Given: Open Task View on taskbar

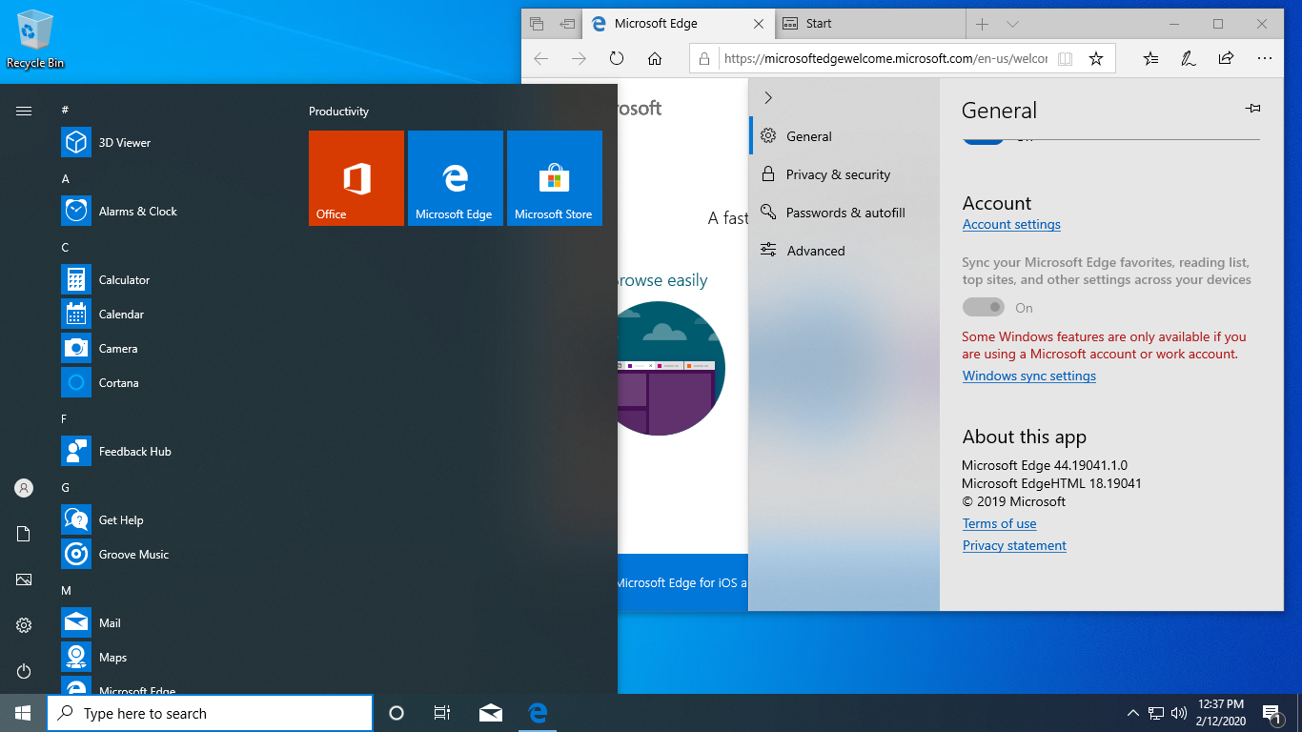Looking at the screenshot, I should [x=442, y=713].
